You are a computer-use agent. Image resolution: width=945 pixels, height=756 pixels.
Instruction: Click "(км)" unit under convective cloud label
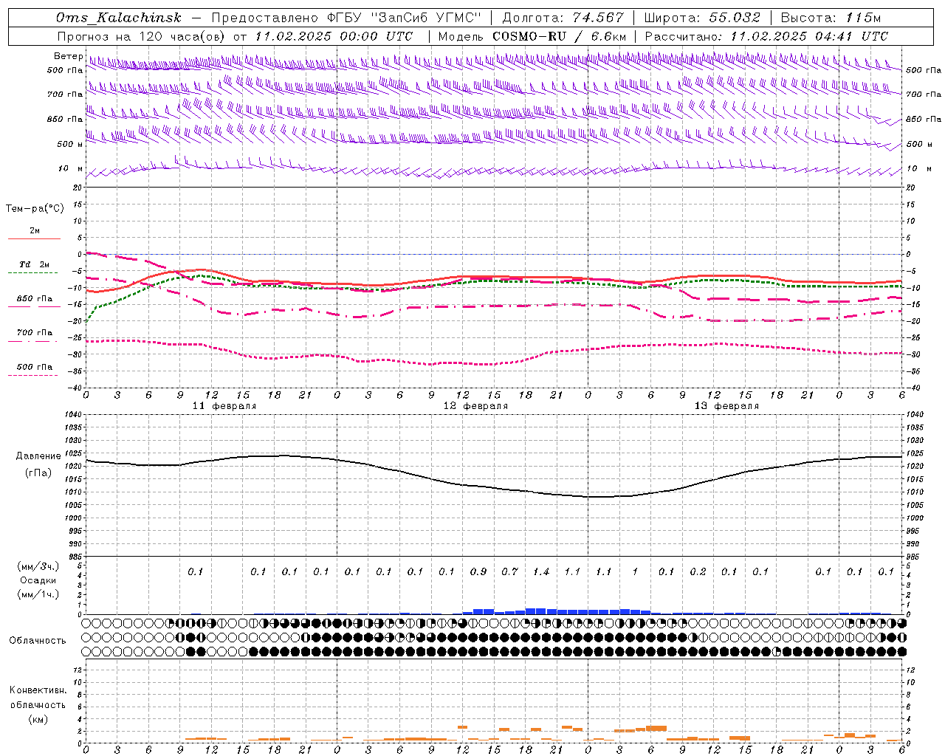pyautogui.click(x=38, y=719)
